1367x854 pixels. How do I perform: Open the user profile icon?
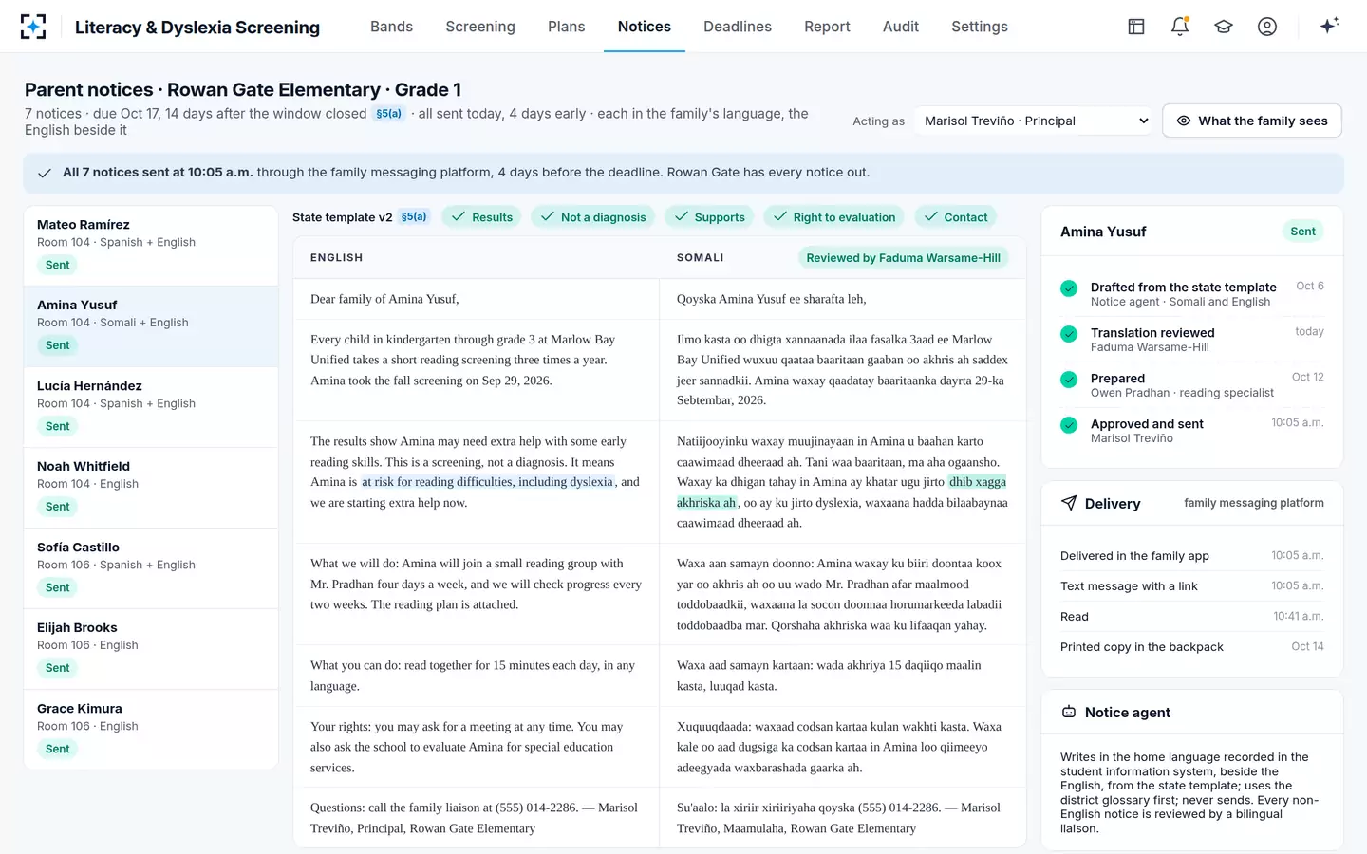coord(1267,27)
